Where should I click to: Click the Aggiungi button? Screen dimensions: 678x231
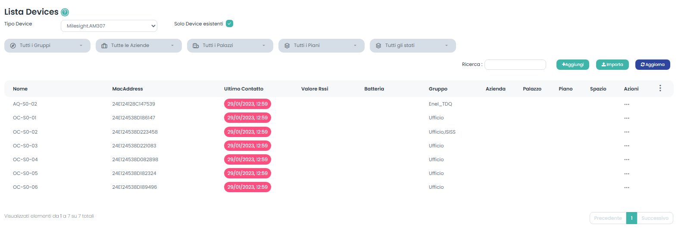pyautogui.click(x=572, y=65)
